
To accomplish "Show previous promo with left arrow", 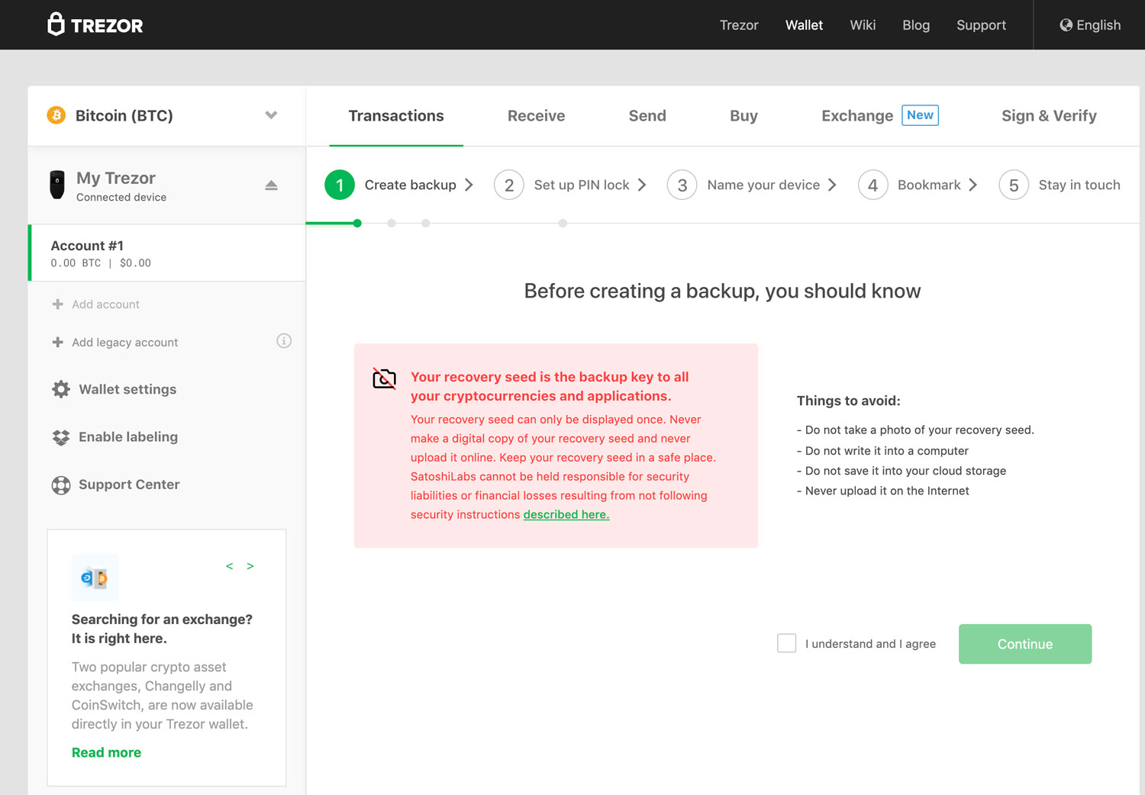I will coord(229,566).
